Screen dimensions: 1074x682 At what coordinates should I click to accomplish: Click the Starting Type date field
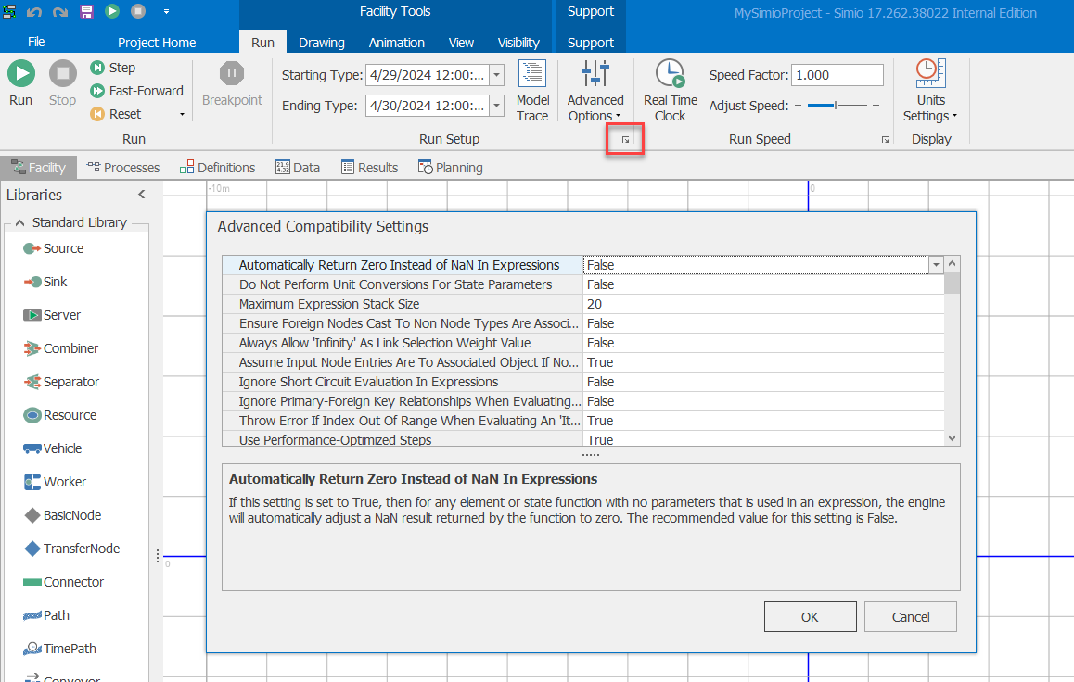(428, 75)
